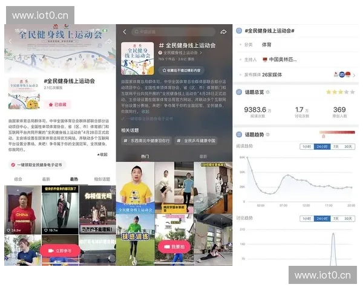Click red gradient heat bar in 话题趋势
363x290 pixels.
pos(337,132)
